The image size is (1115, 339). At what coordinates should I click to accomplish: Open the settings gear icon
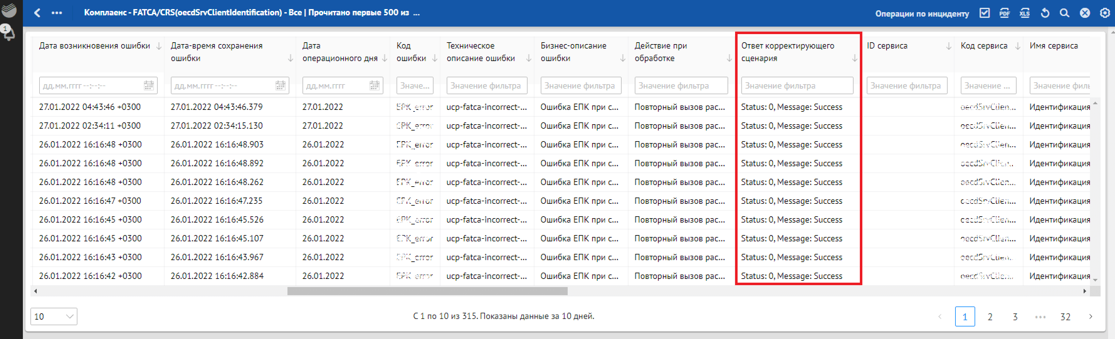(1105, 13)
